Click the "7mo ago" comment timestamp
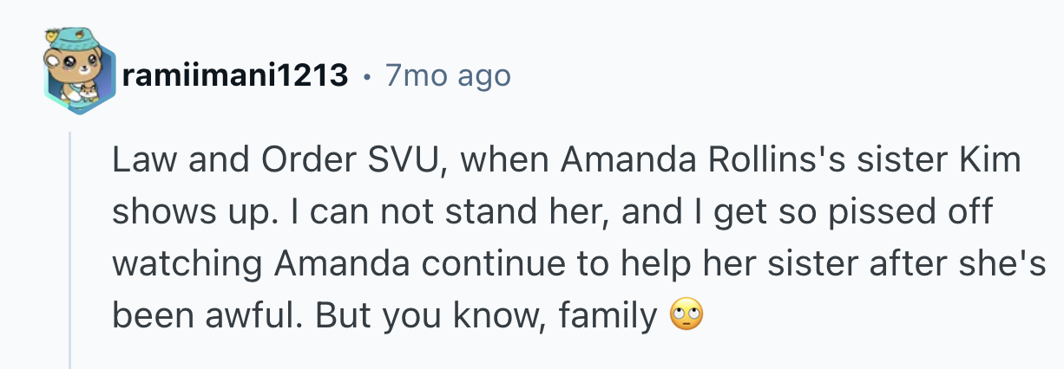Viewport: 1064px width, 369px height. pyautogui.click(x=448, y=77)
